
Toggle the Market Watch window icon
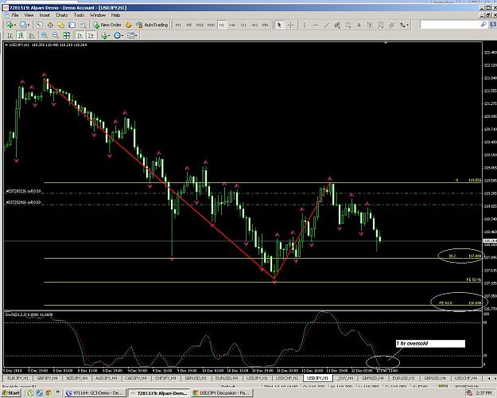point(39,25)
